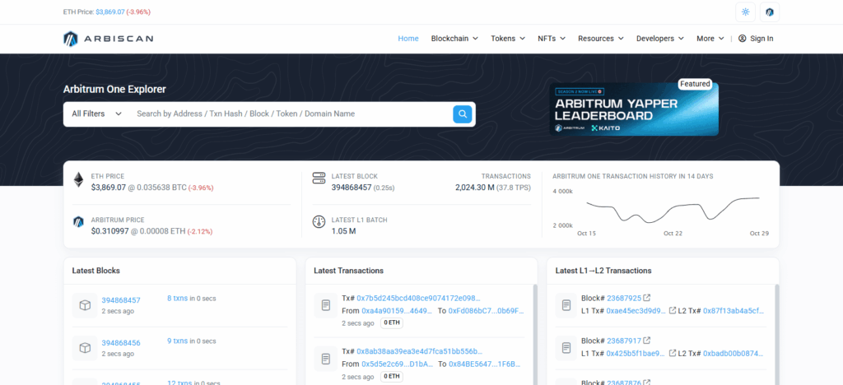Click Arbitrum price value $0.310997

tap(109, 231)
